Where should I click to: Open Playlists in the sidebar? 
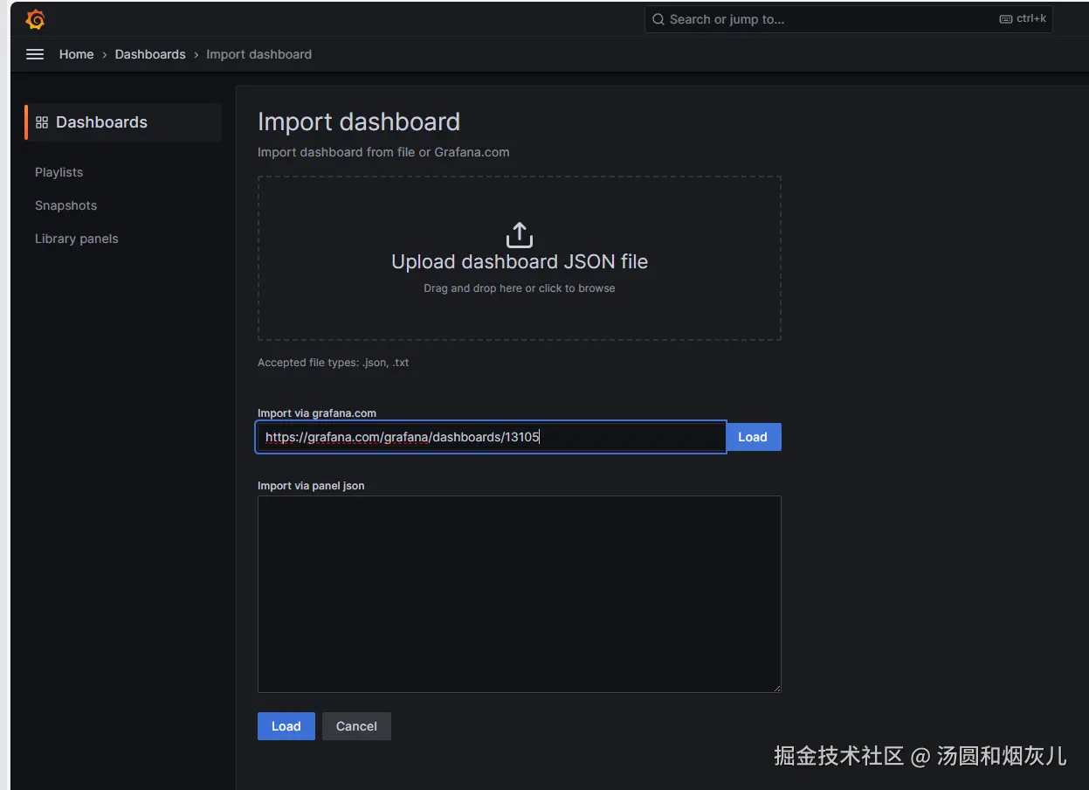(x=59, y=172)
